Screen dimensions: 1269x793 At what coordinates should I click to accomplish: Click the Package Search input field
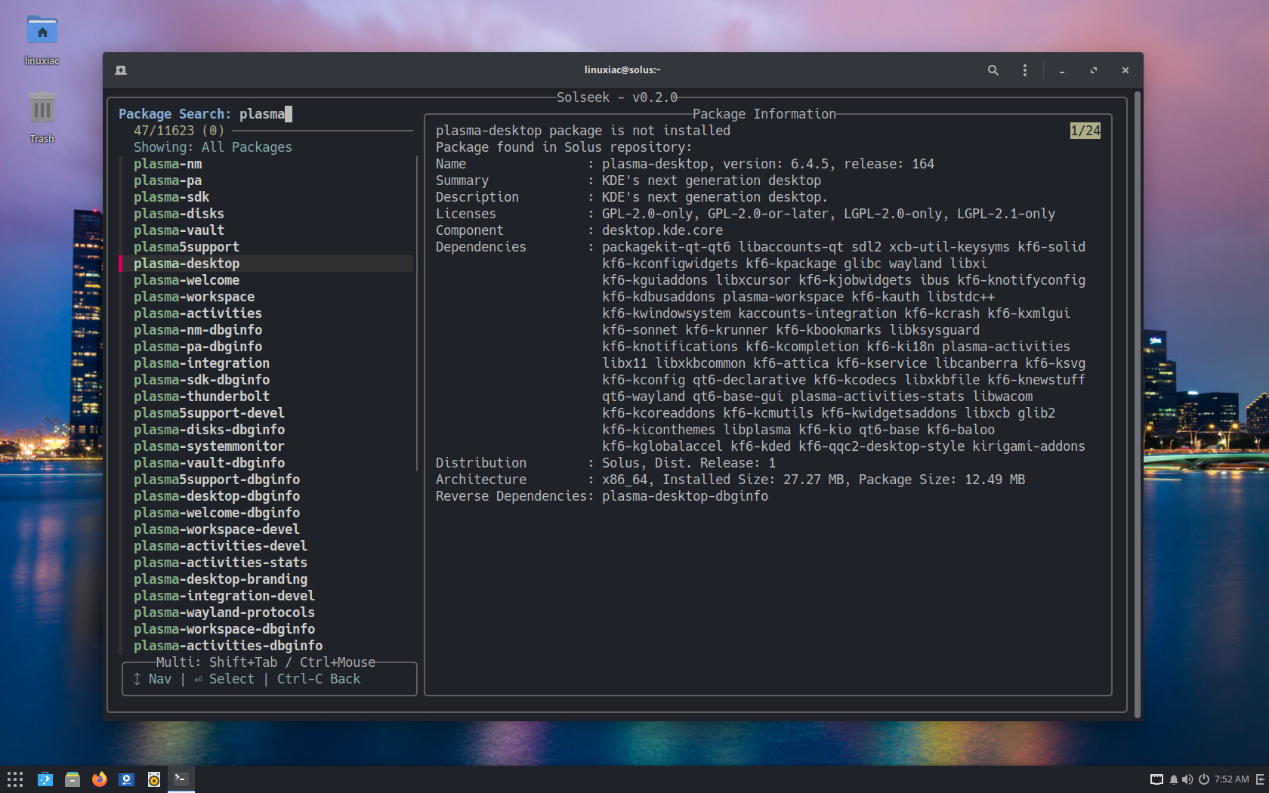tap(264, 114)
